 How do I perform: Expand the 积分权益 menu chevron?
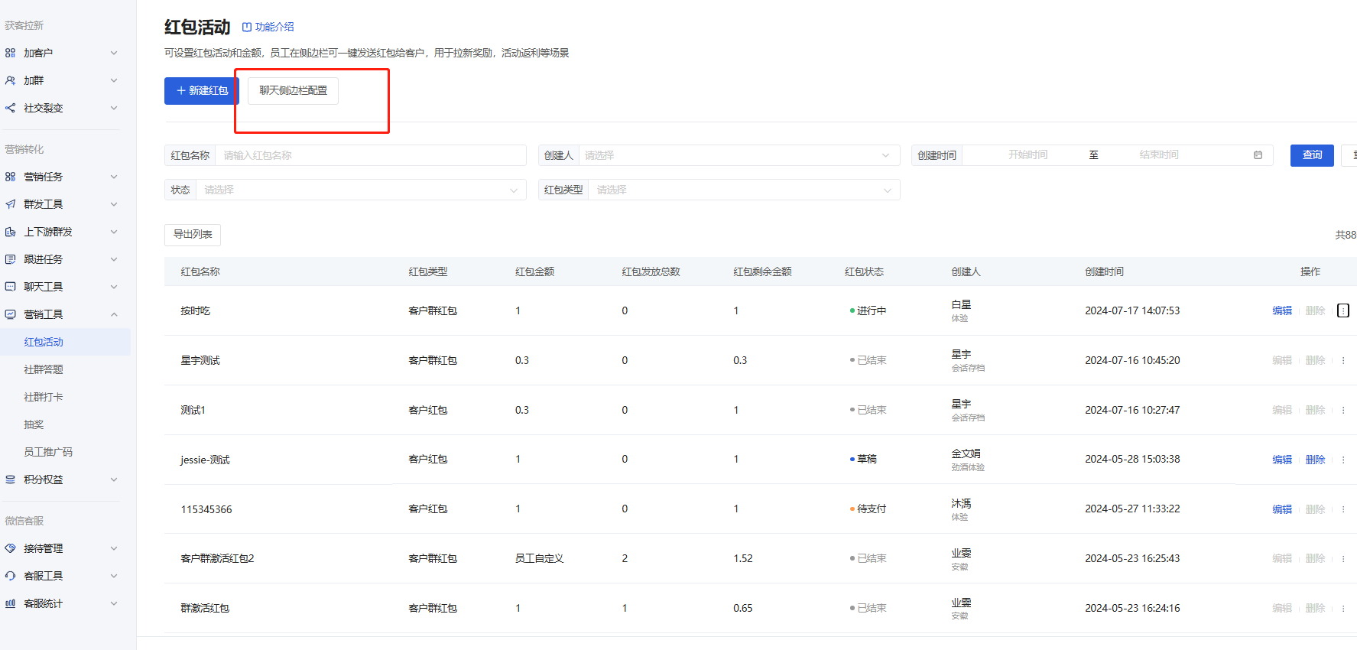[x=114, y=479]
